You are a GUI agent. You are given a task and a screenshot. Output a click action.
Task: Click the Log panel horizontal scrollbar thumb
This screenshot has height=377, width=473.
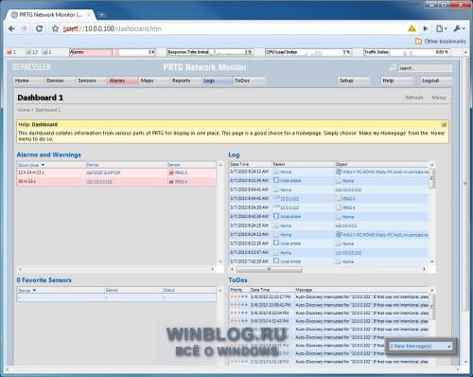(x=270, y=269)
